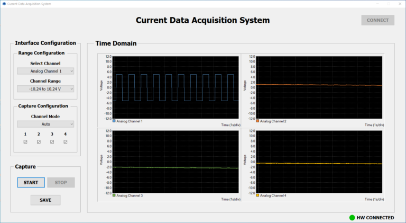Viewport: 406px width, 223px height.
Task: Click the orange Analog Channel 2 legend marker
Action: pos(258,121)
